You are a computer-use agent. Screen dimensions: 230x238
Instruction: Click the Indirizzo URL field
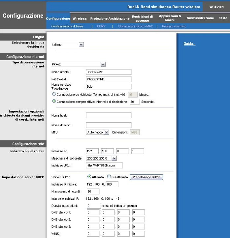pos(104,165)
